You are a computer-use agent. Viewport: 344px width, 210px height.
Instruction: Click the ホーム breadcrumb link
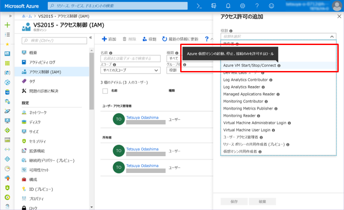point(27,16)
